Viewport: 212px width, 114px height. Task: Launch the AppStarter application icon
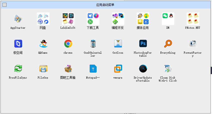point(18,19)
